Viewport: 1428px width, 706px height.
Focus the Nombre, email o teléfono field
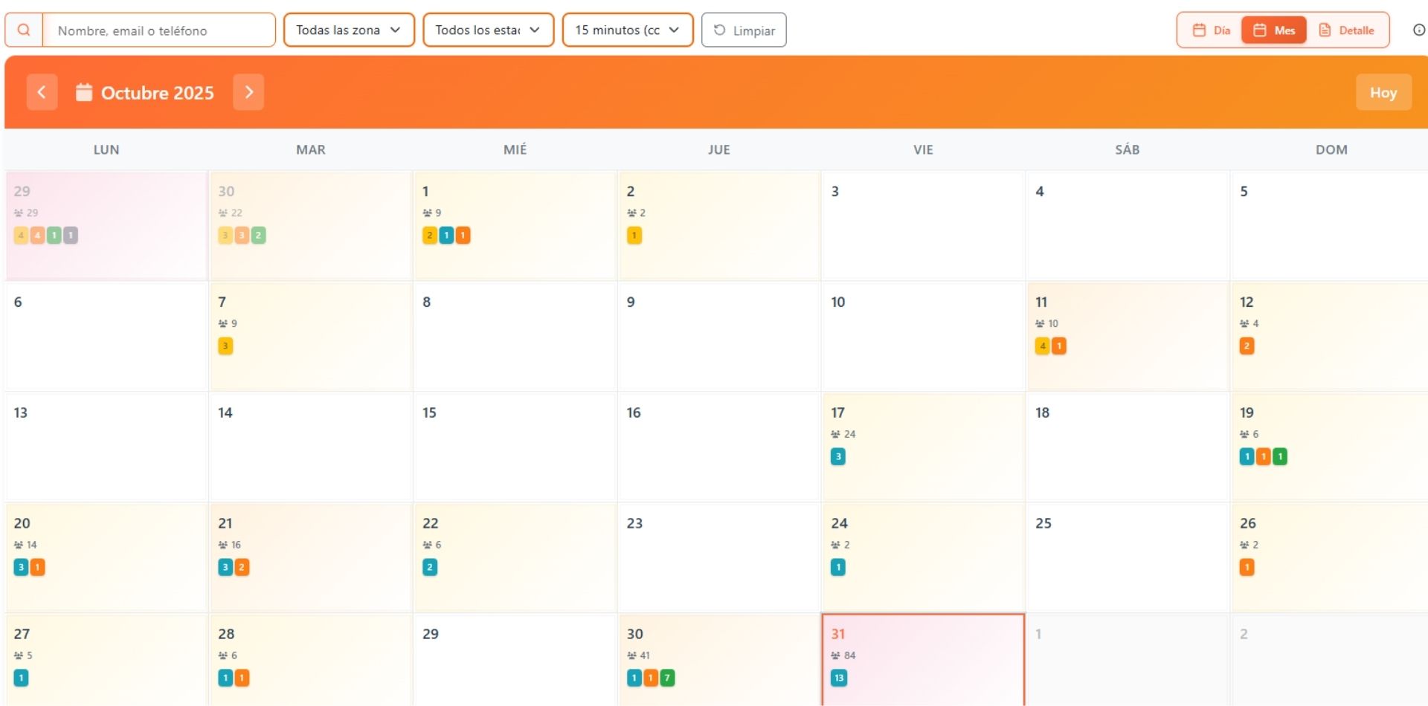click(x=158, y=30)
